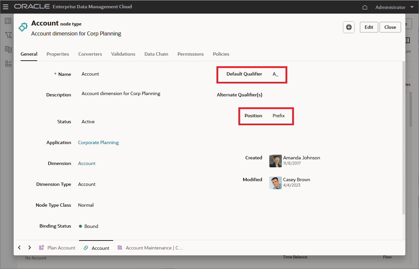Click the Position value Prefix
419x269 pixels.
pos(279,116)
